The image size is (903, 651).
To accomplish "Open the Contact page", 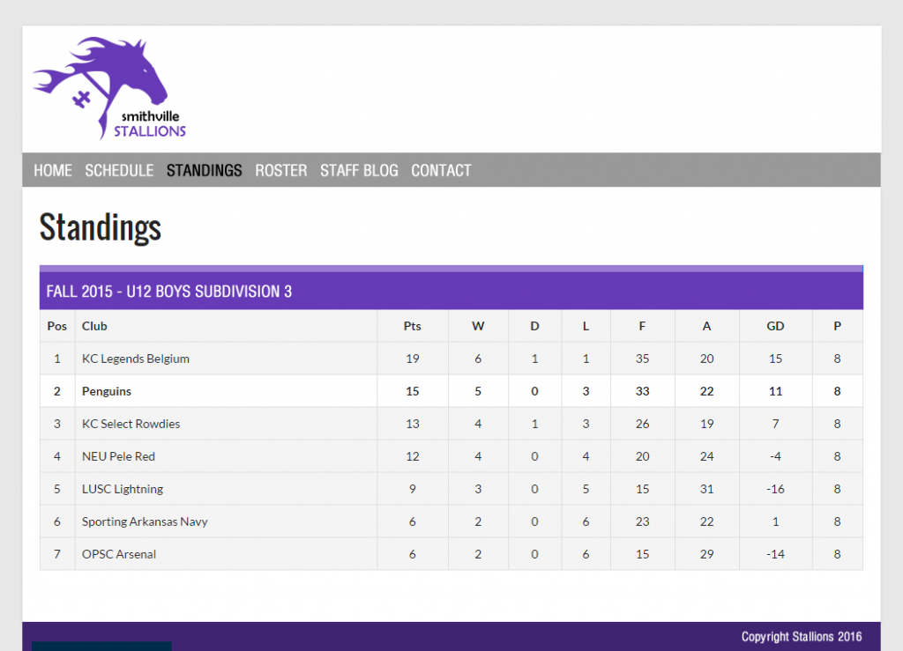I will 441,171.
